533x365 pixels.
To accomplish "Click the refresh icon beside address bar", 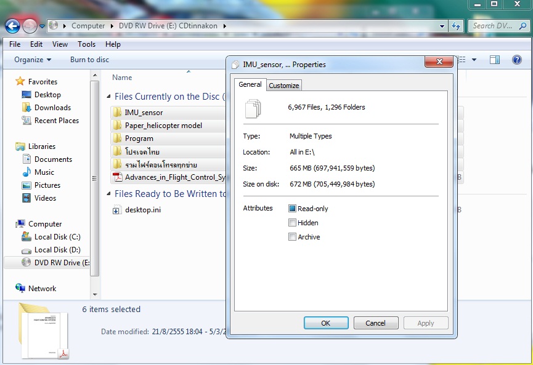I will point(456,26).
